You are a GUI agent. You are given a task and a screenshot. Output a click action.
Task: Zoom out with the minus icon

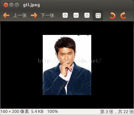pos(76,15)
